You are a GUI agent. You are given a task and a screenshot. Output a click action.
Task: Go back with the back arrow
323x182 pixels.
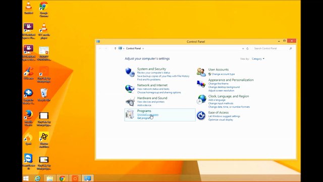click(x=100, y=49)
